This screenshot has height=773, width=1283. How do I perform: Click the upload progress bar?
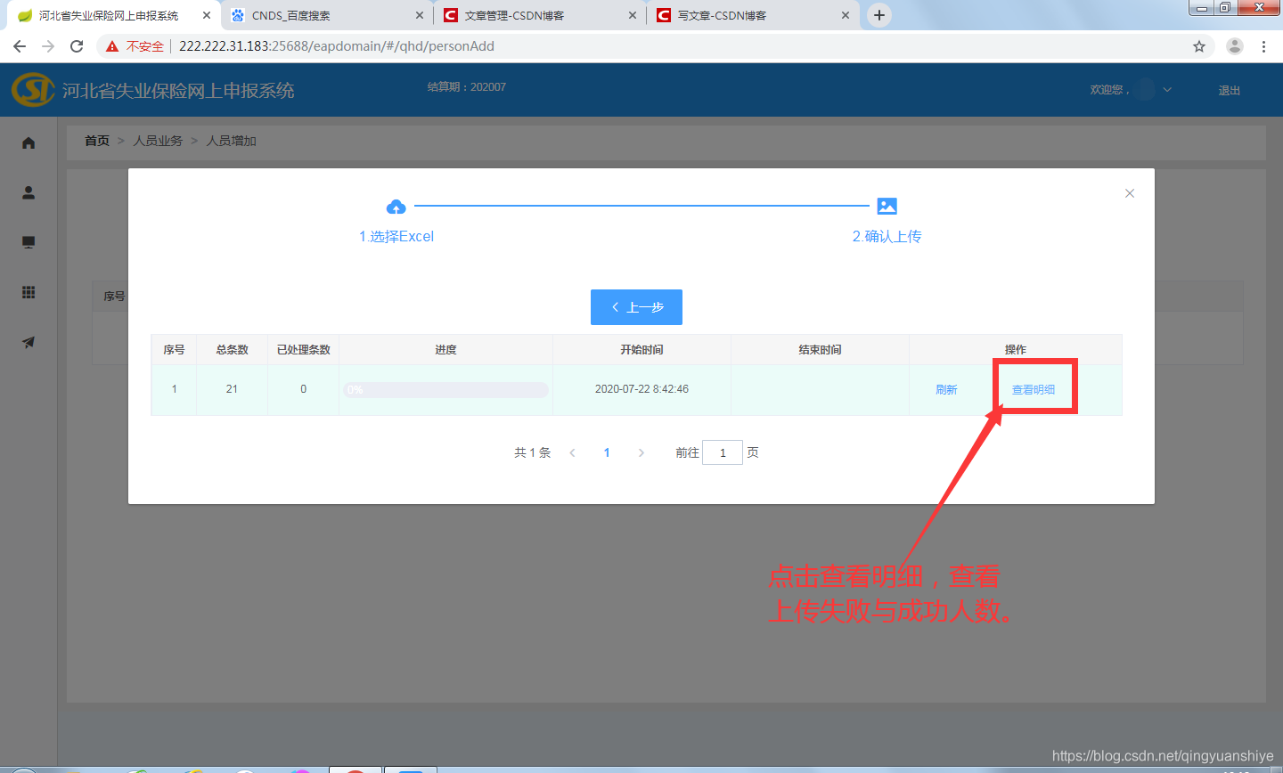[x=445, y=390]
